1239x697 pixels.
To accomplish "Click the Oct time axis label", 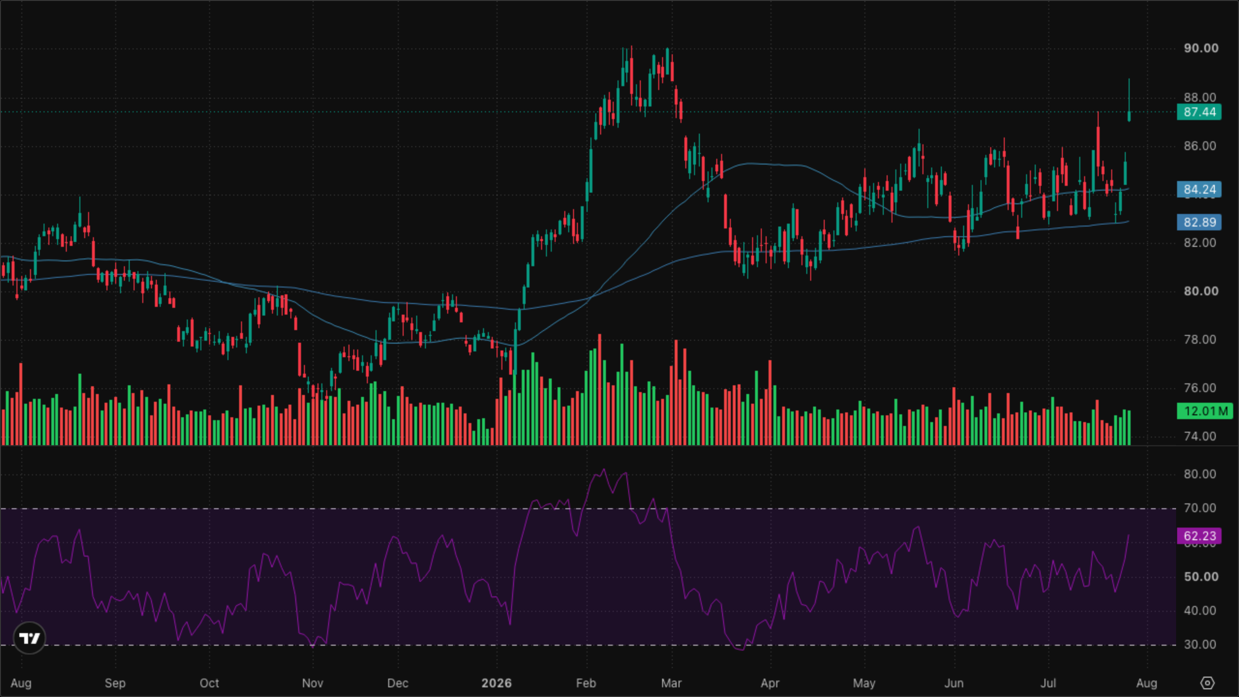I will click(x=209, y=683).
